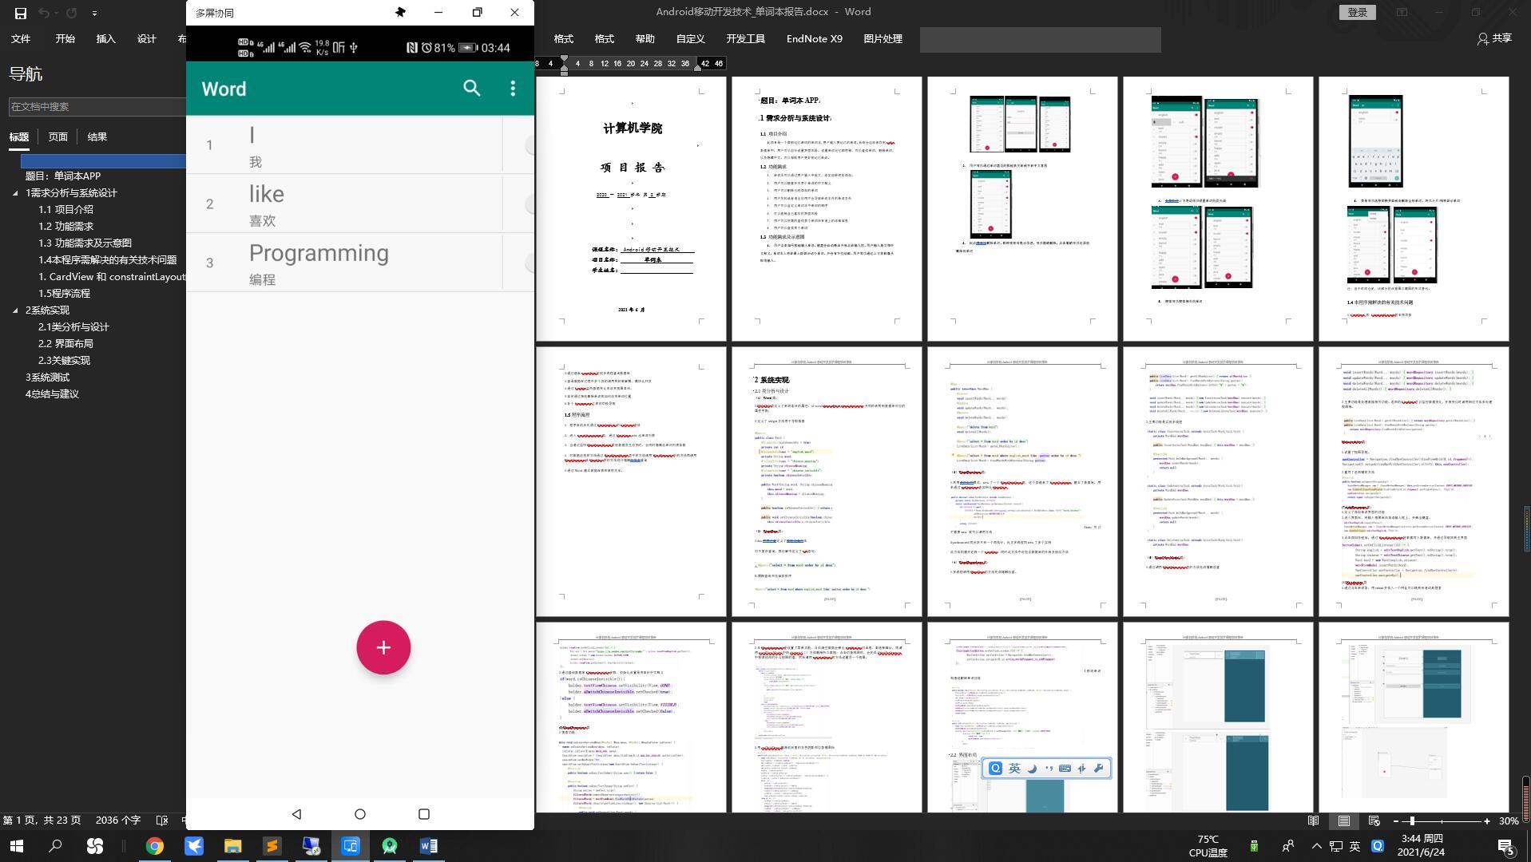Click the zoom slider handle
The height and width of the screenshot is (862, 1531).
point(1412,820)
